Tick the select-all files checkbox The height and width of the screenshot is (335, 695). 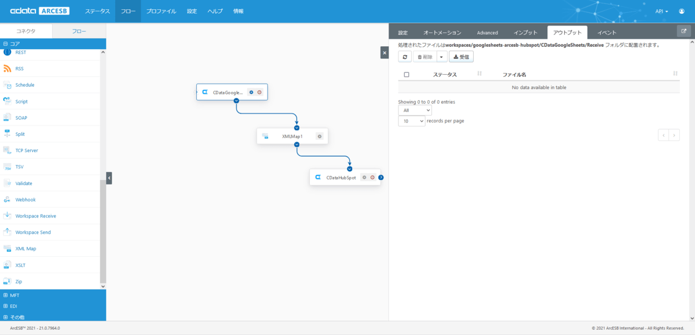click(407, 75)
